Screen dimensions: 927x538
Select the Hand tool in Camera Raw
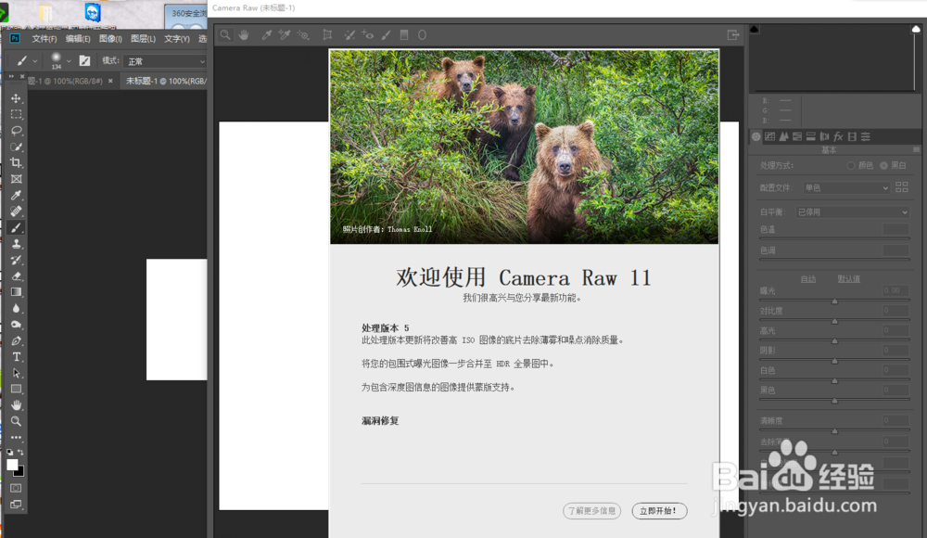click(x=245, y=34)
